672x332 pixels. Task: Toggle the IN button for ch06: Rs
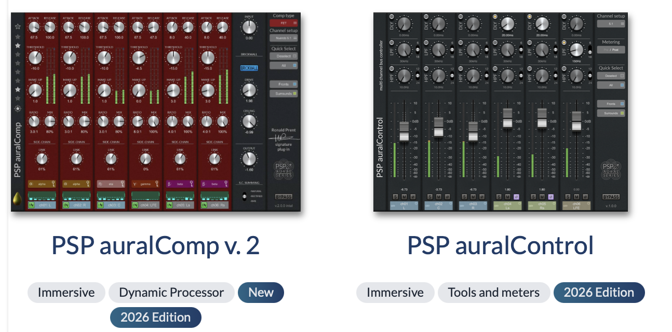[204, 205]
